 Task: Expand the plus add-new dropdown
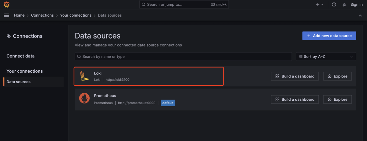(319, 4)
